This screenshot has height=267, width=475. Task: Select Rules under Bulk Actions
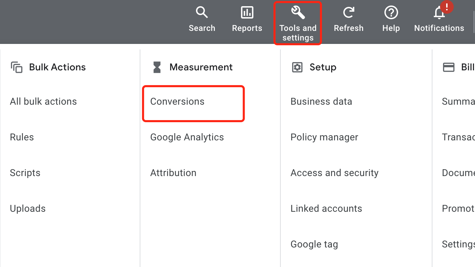22,137
